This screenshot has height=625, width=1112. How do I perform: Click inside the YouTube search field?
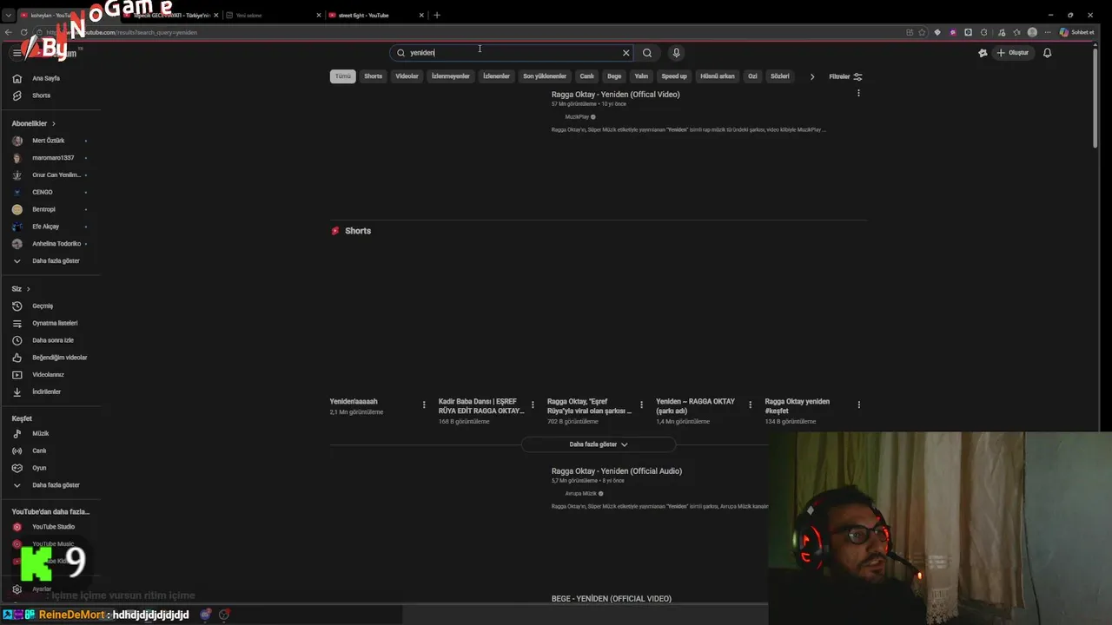pyautogui.click(x=513, y=53)
